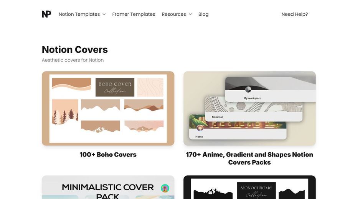This screenshot has height=199, width=355.
Task: Click 170+ Anime, Gradient and Shapes title
Action: (249, 158)
